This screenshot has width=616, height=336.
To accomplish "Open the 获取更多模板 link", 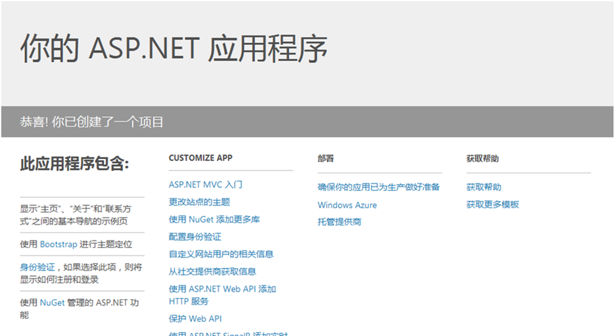I will click(x=493, y=204).
